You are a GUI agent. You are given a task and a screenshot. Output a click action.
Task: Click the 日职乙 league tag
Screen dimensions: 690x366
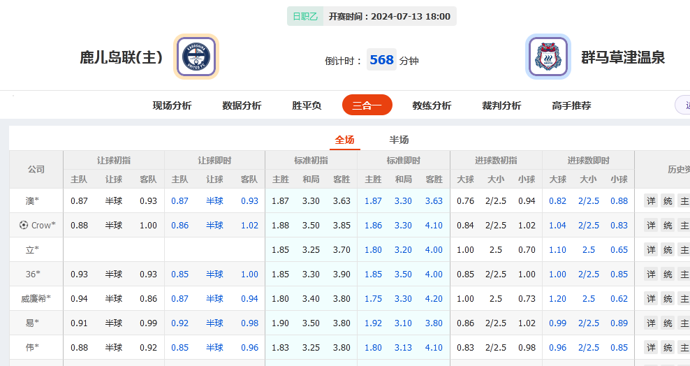[304, 16]
